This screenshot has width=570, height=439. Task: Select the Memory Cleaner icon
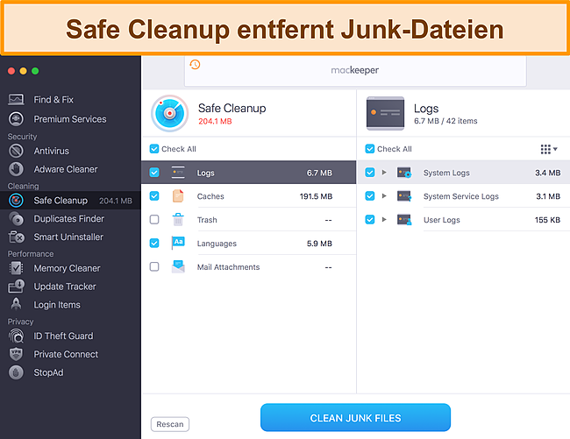tap(16, 268)
